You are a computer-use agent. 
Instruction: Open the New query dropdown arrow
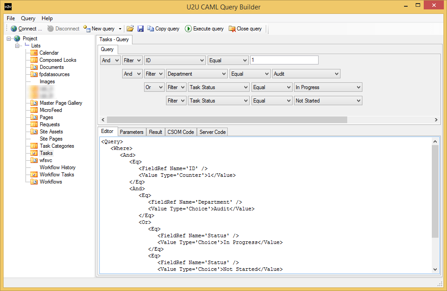click(x=120, y=29)
